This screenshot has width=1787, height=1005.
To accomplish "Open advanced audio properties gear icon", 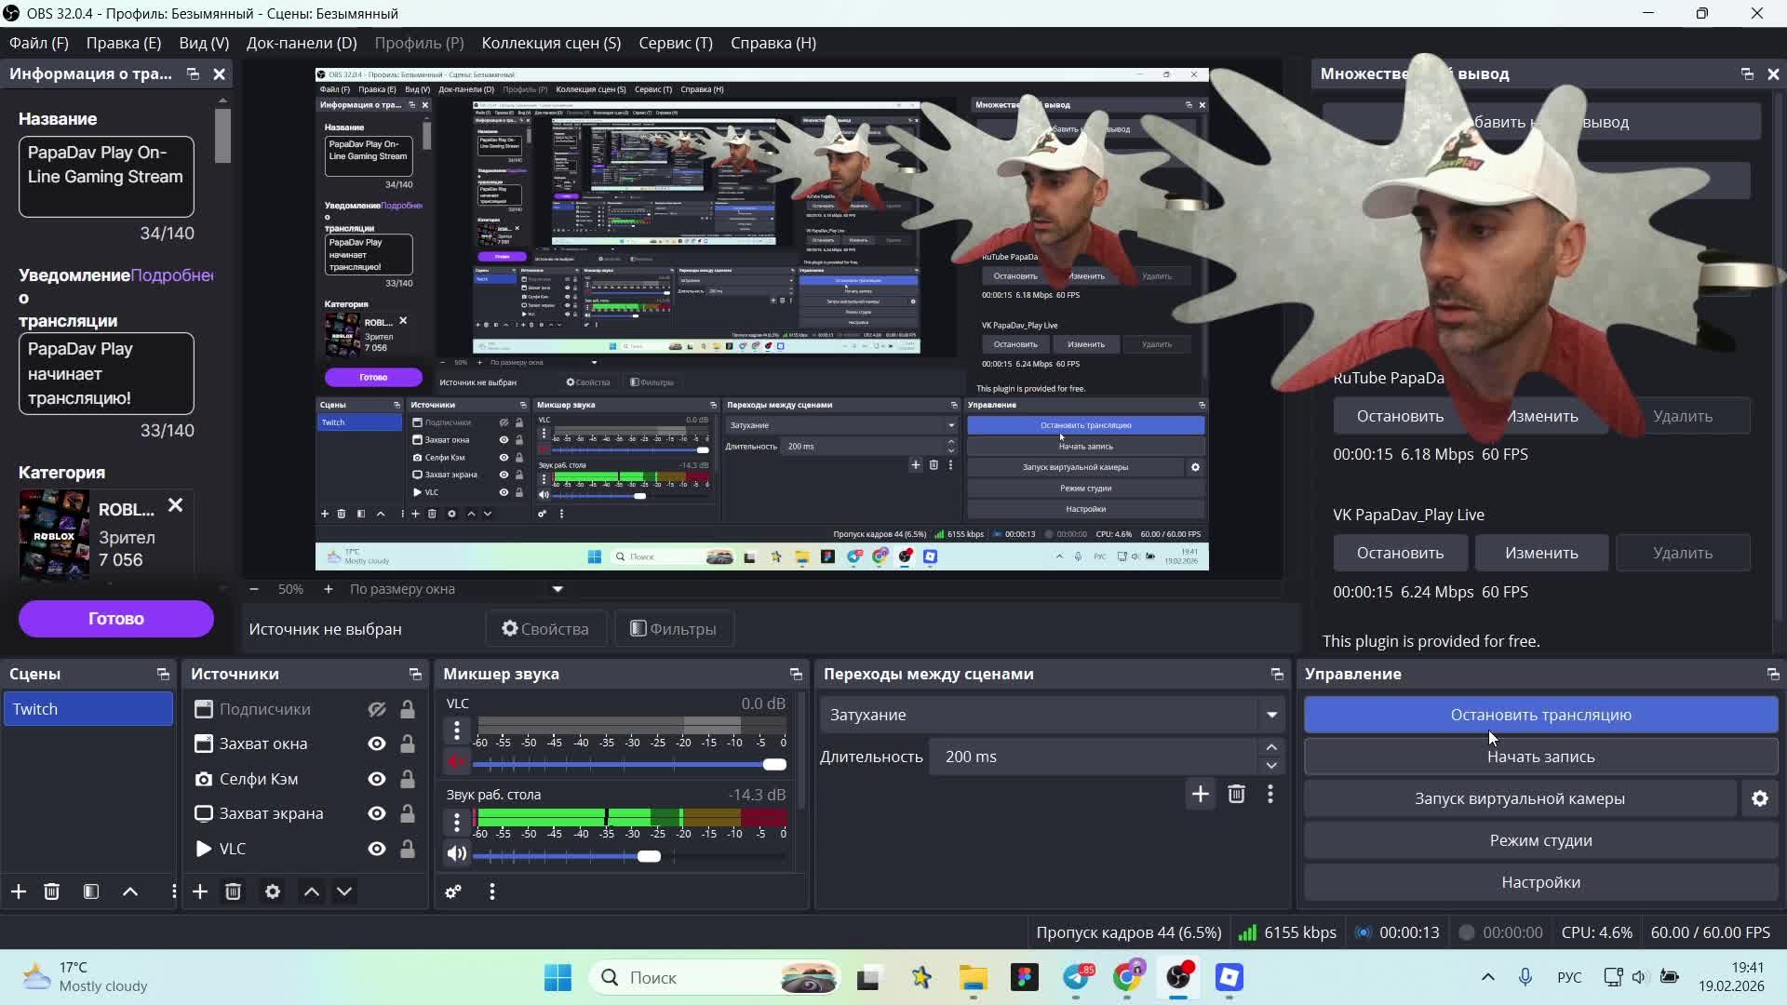I will pos(453,891).
